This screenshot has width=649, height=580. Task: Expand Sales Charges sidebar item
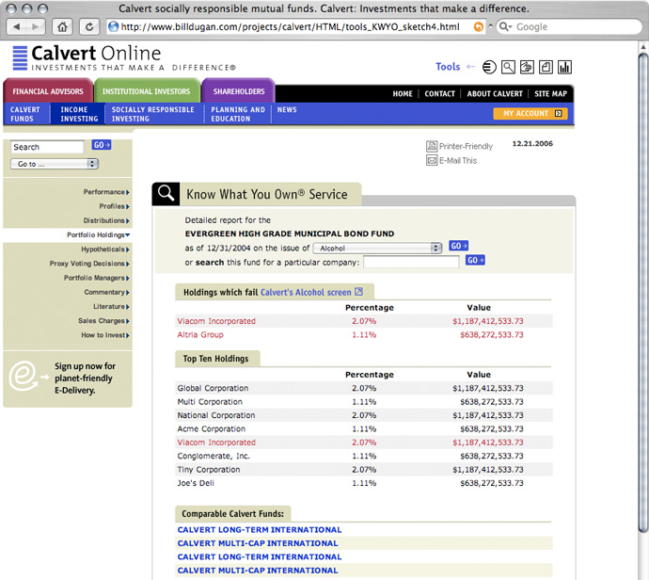pos(103,321)
